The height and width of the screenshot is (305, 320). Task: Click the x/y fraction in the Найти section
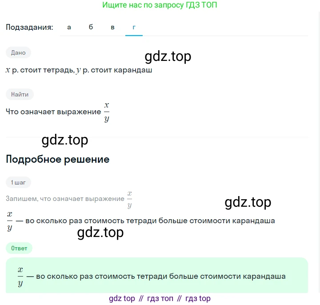pos(107,112)
